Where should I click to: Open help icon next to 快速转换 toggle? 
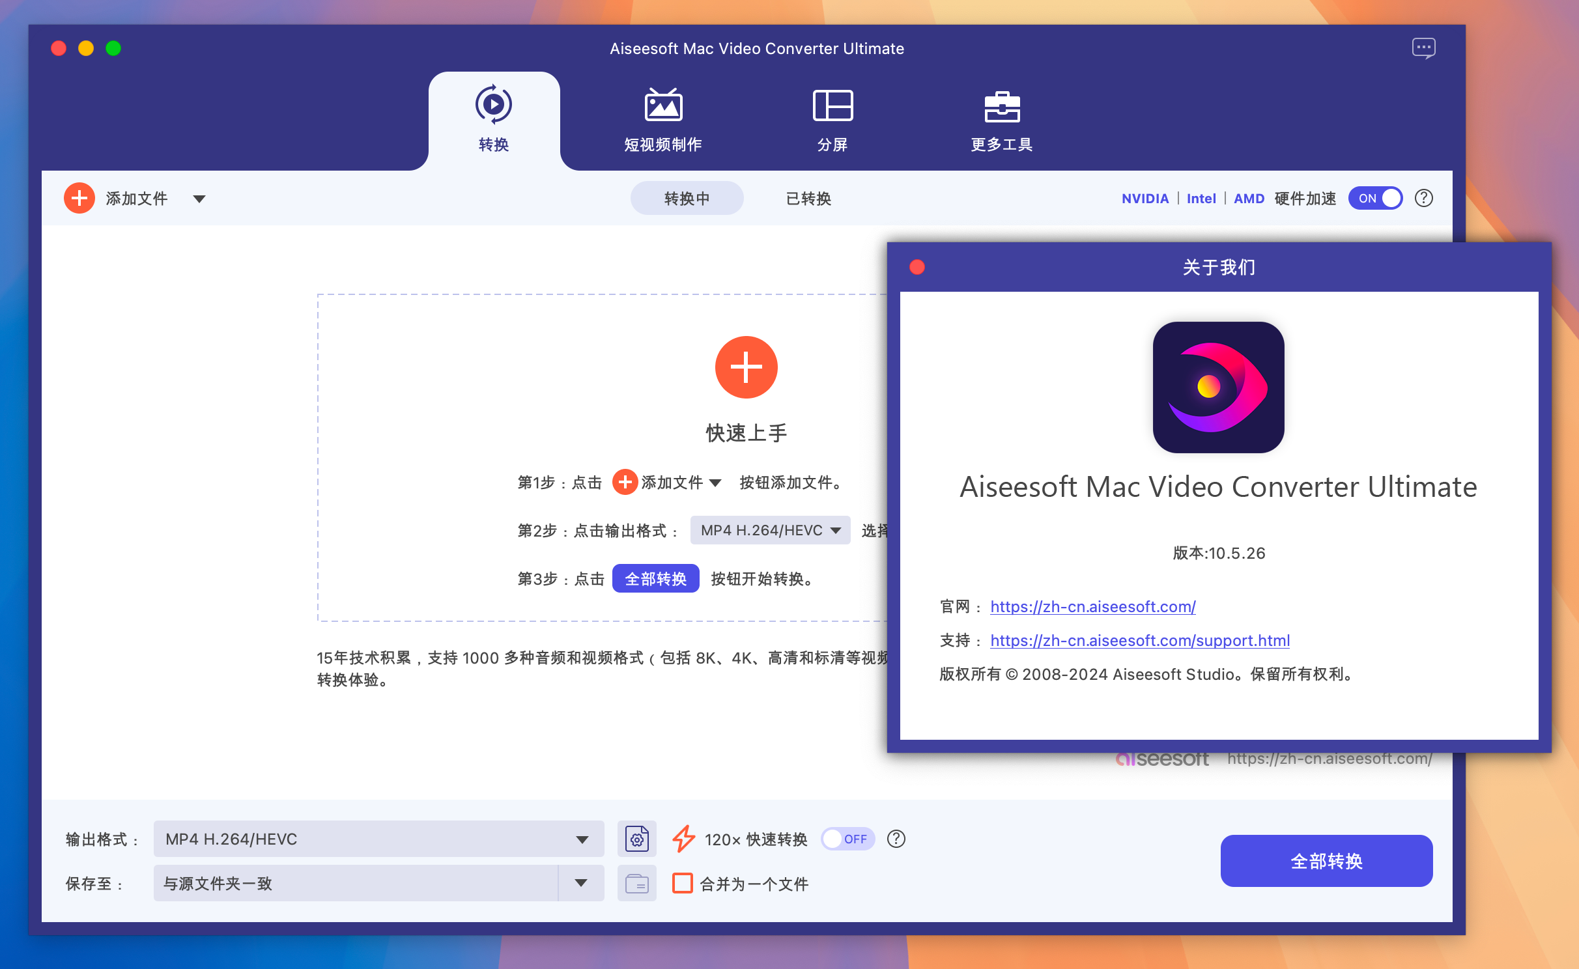[896, 839]
